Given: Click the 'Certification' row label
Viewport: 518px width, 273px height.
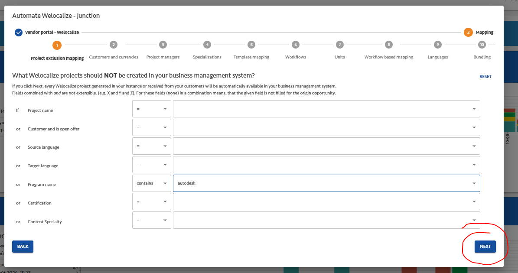Looking at the screenshot, I should point(39,203).
